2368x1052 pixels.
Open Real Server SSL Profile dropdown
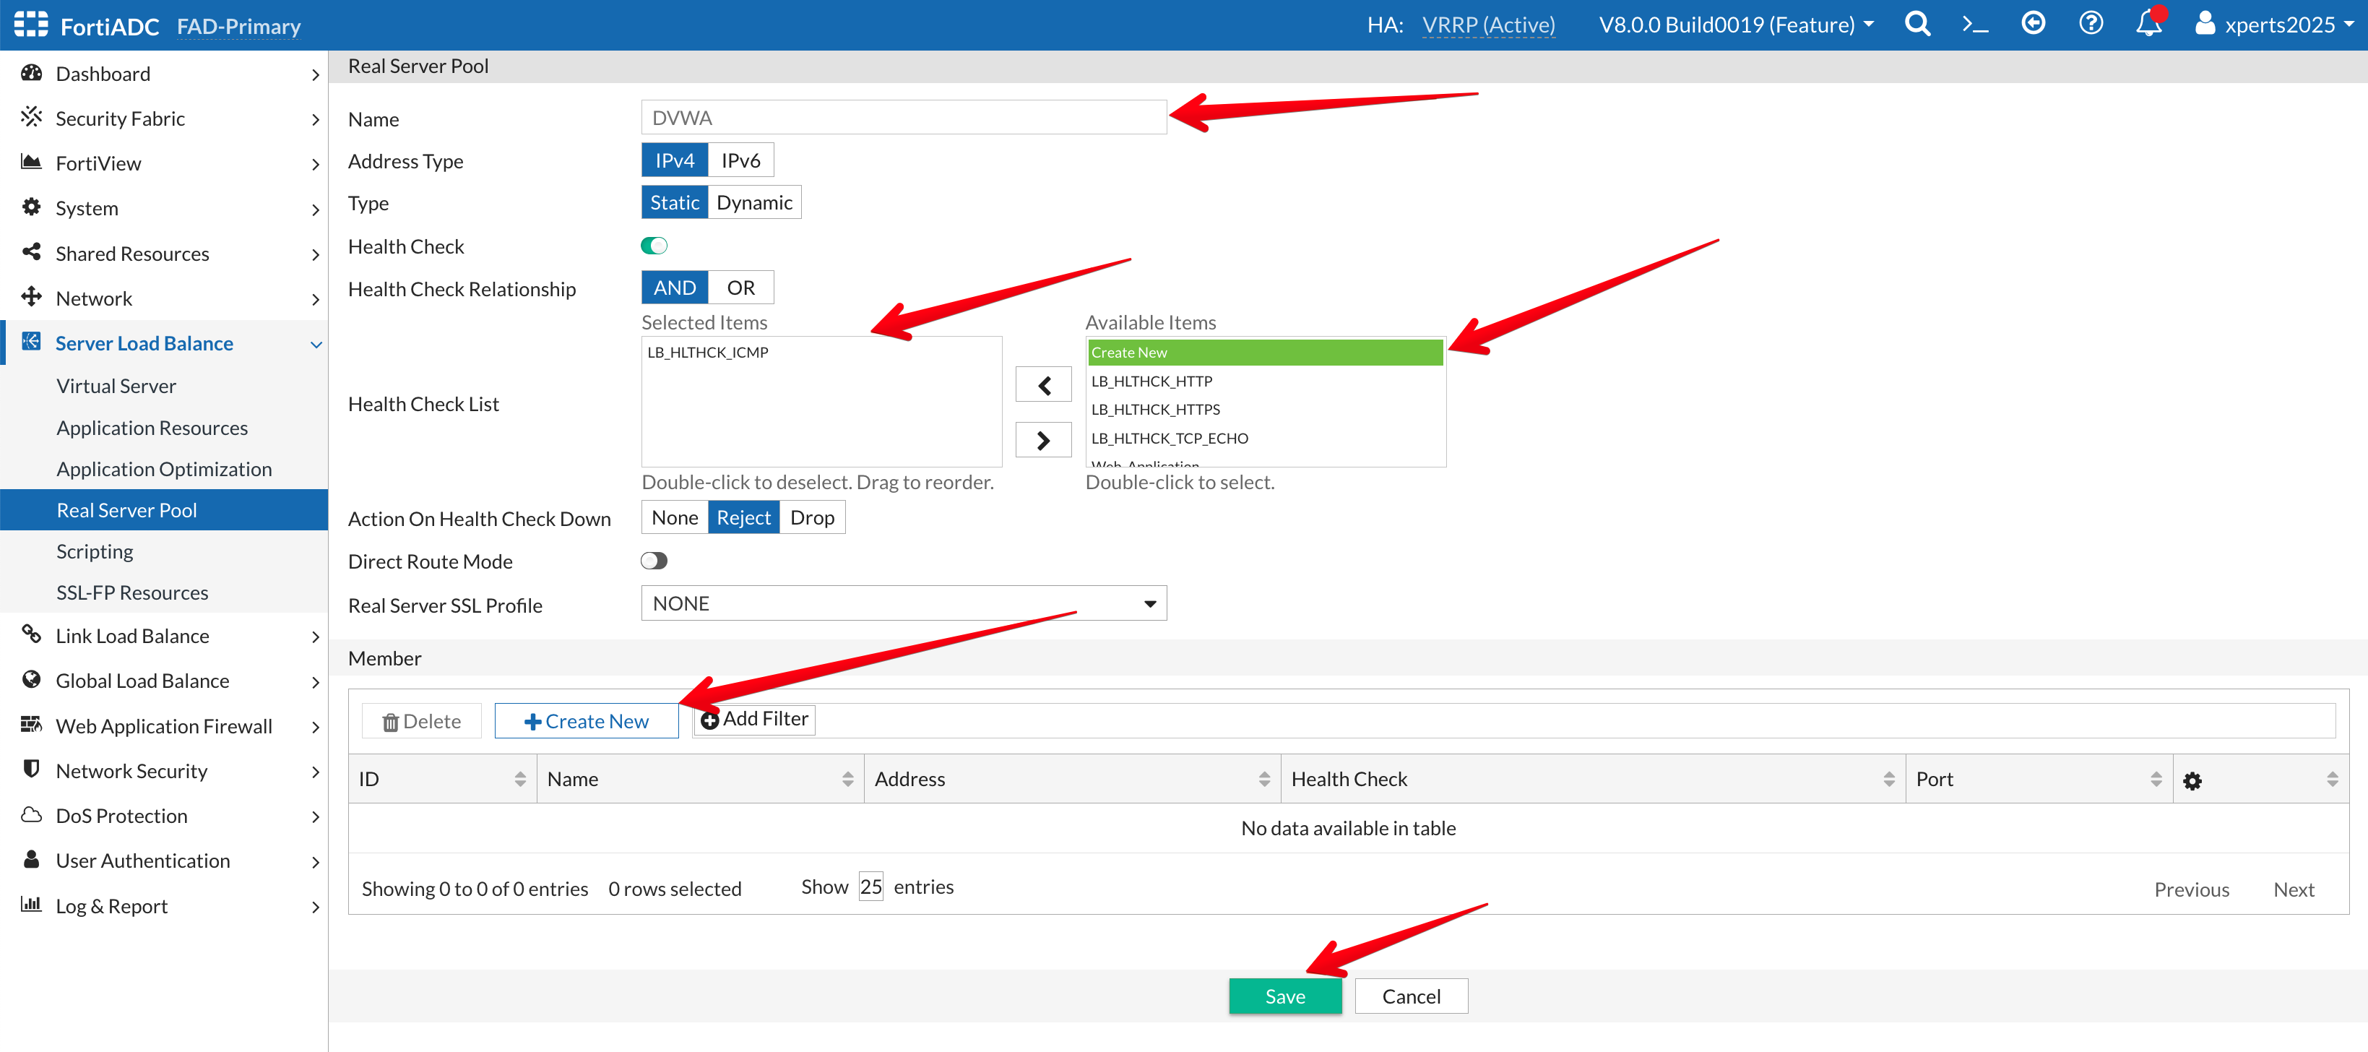(x=903, y=603)
